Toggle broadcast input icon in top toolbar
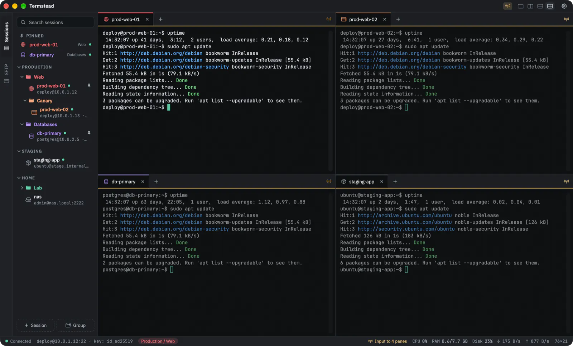The image size is (573, 346). 507,6
